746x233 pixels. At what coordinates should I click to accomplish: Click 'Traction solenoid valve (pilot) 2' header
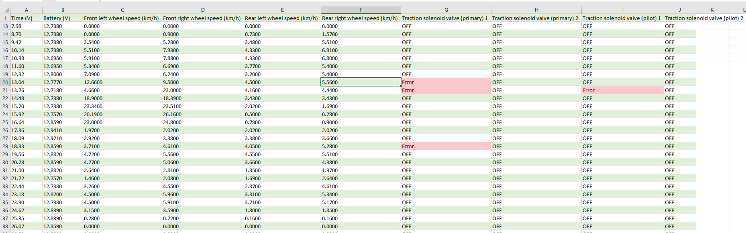[704, 18]
